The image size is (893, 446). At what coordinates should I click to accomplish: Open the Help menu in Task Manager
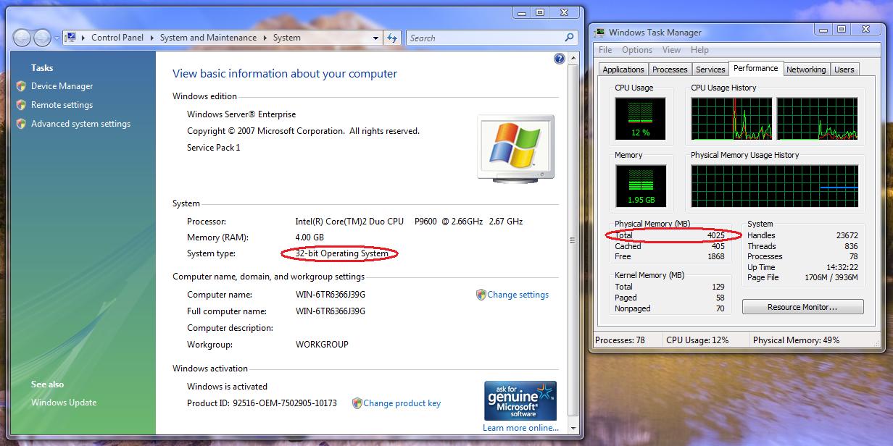point(699,50)
